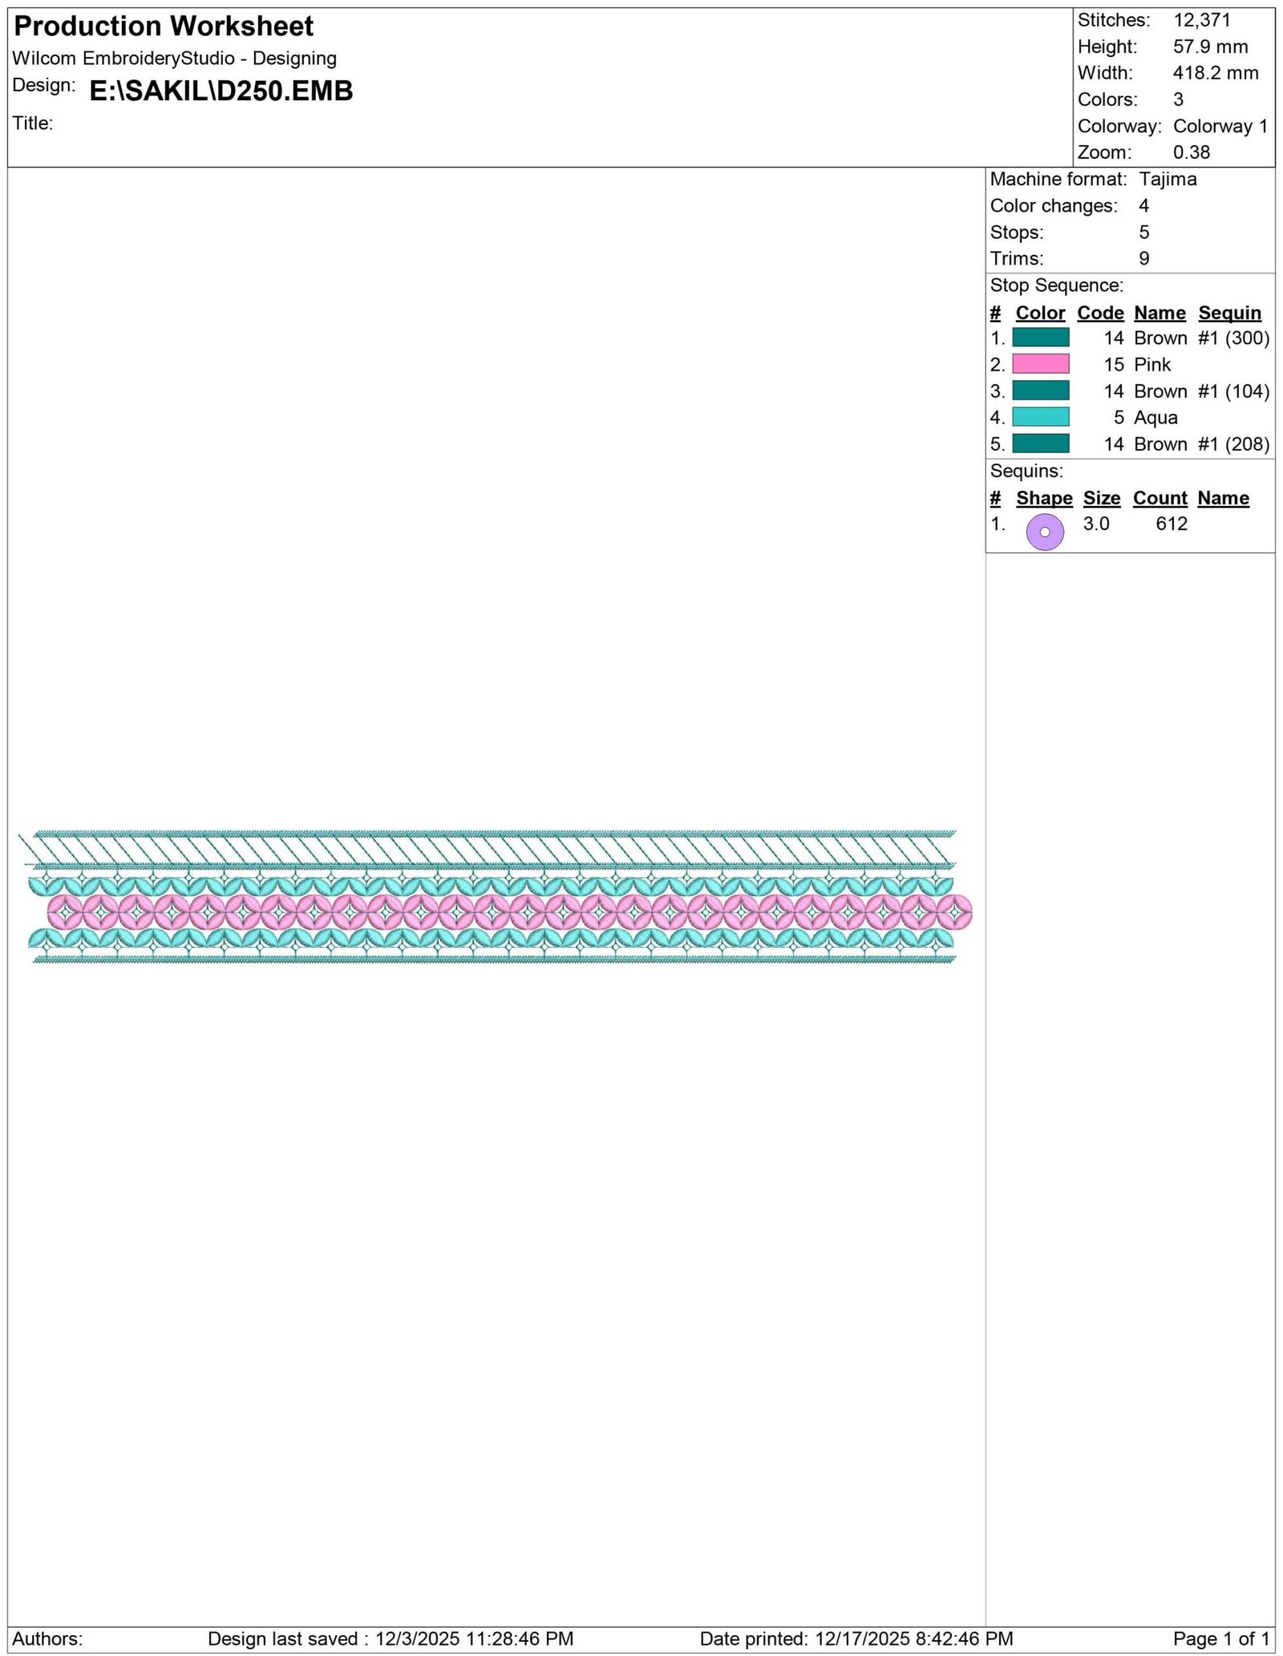Click the Code column header

pos(1100,313)
